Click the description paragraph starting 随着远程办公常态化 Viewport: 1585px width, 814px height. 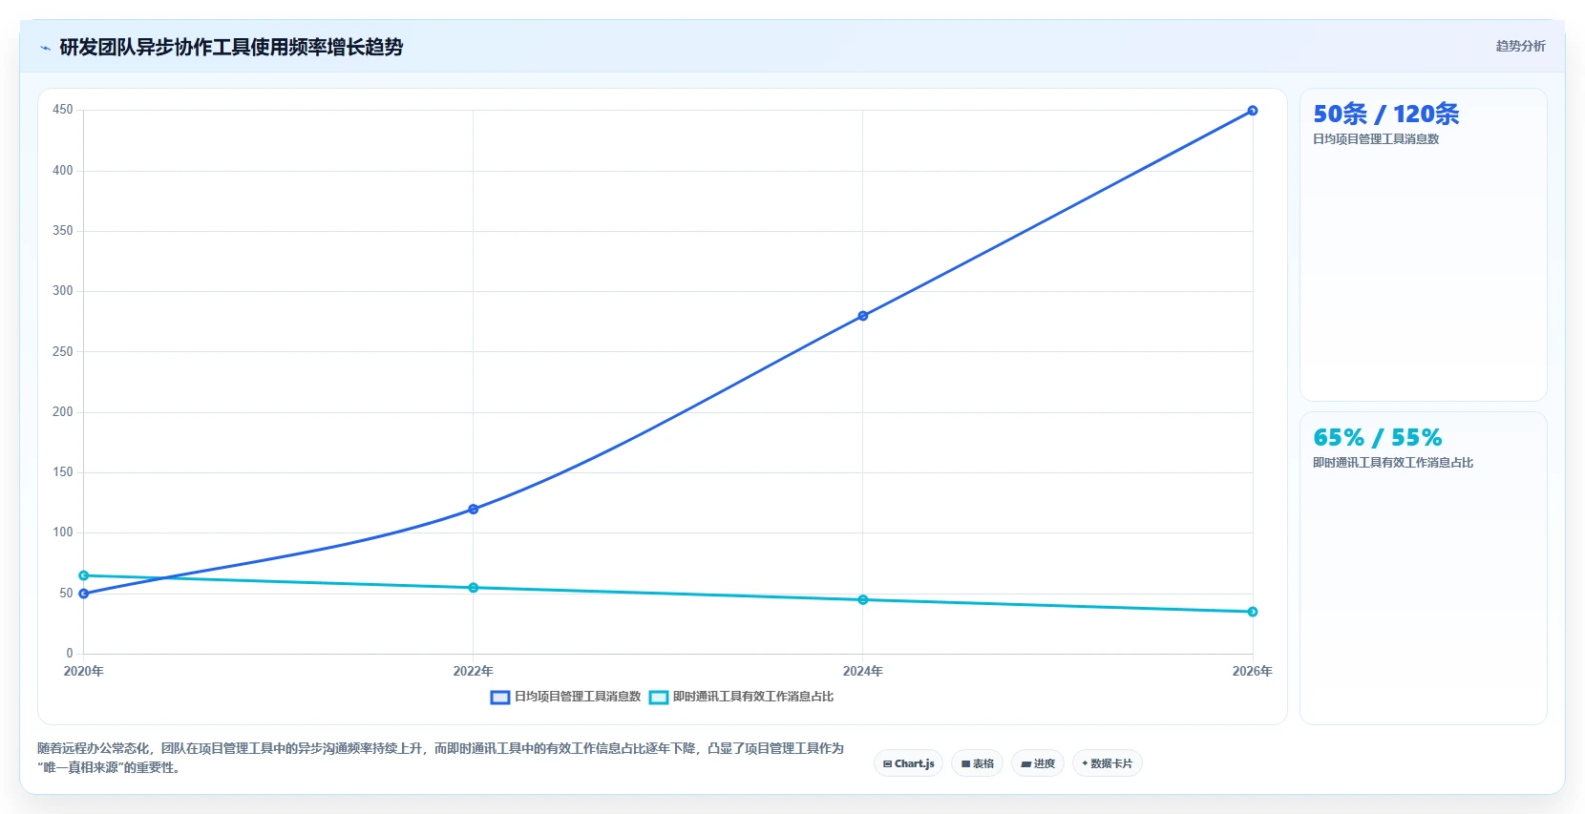(441, 758)
